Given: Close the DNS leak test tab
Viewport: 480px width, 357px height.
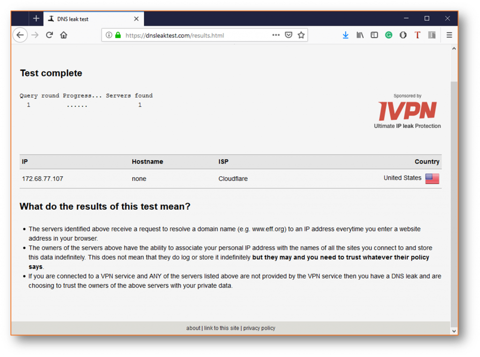Looking at the screenshot, I should pyautogui.click(x=136, y=19).
